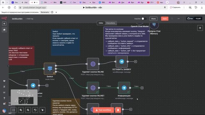Viewport: 205px width, 115px height.
Task: Open the browser tab list chevron
Action: click(7, 2)
